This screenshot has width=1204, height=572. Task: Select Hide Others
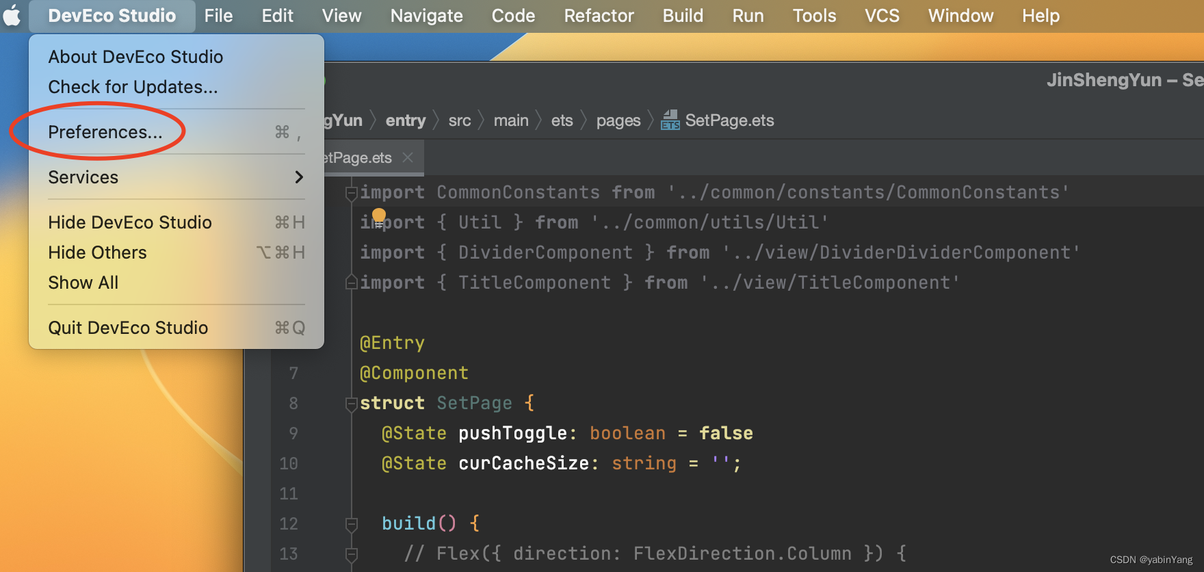click(176, 252)
